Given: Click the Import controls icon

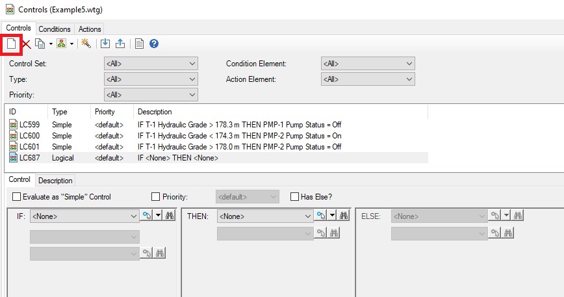Looking at the screenshot, I should 105,44.
